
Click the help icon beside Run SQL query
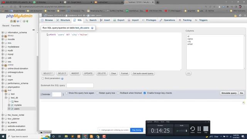(x=92, y=28)
